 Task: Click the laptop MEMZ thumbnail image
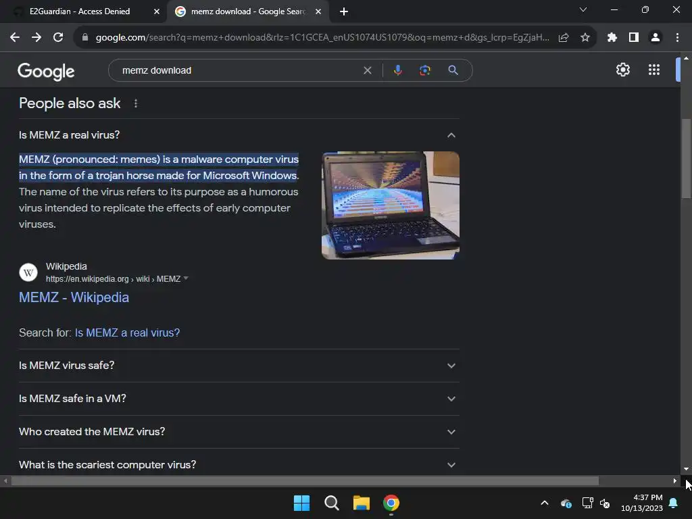[x=390, y=205]
